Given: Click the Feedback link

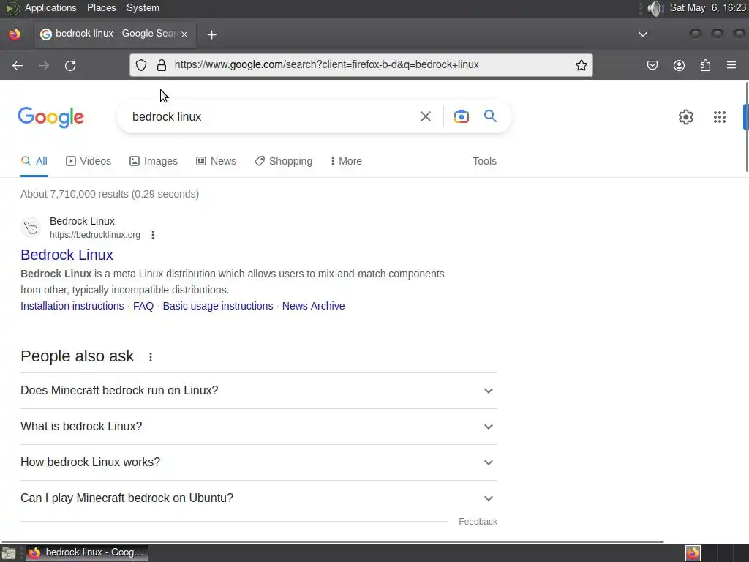Looking at the screenshot, I should point(478,521).
